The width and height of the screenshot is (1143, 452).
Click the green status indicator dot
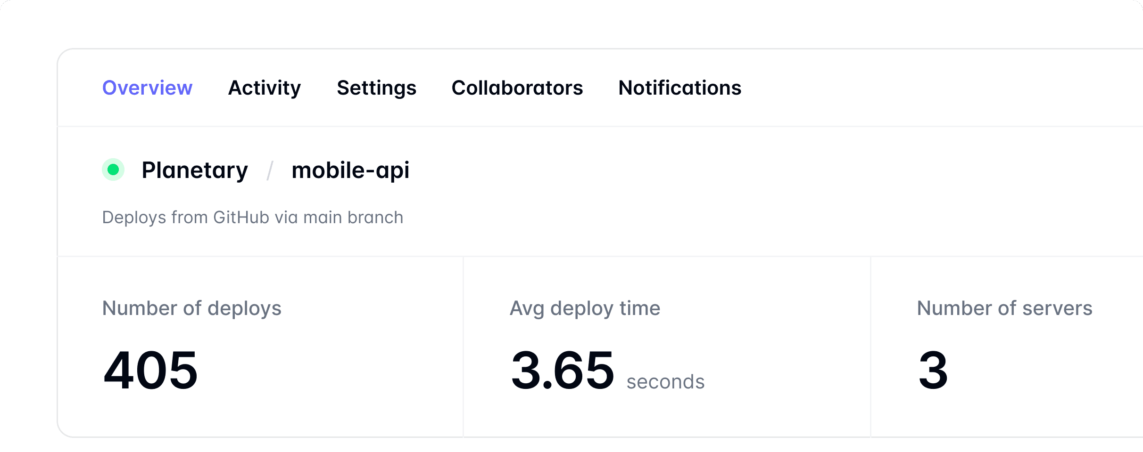click(x=113, y=169)
